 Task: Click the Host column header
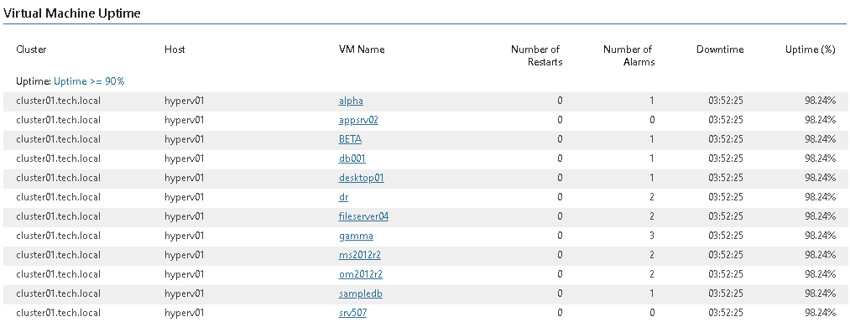tap(175, 49)
